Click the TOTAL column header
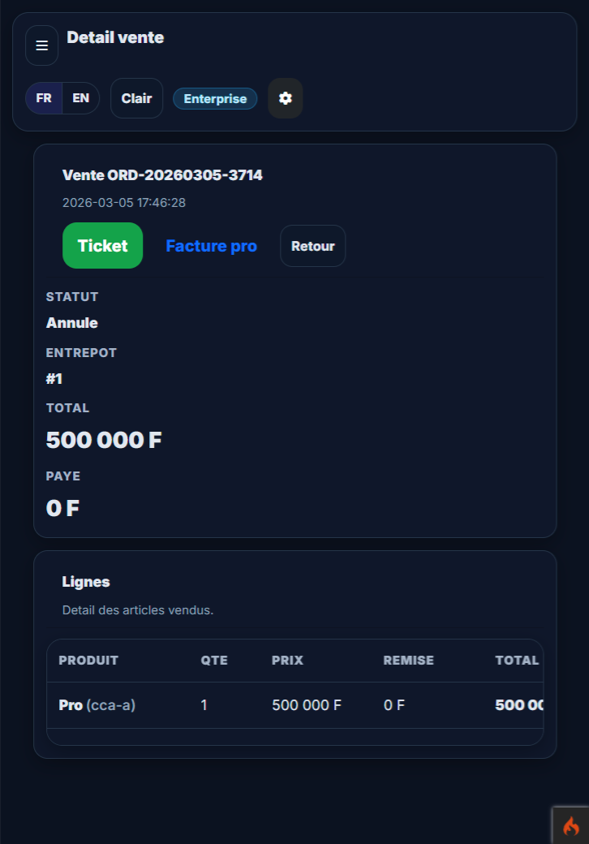 pos(517,661)
